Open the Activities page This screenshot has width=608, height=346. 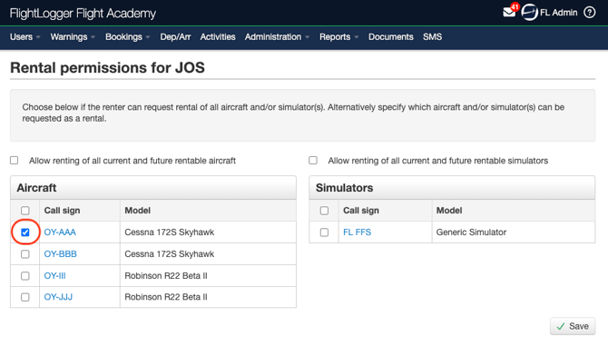pyautogui.click(x=218, y=37)
